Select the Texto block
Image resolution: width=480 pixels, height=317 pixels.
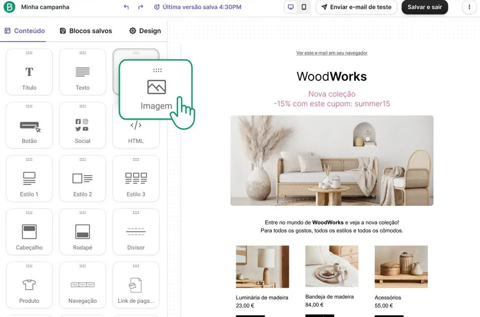point(82,72)
